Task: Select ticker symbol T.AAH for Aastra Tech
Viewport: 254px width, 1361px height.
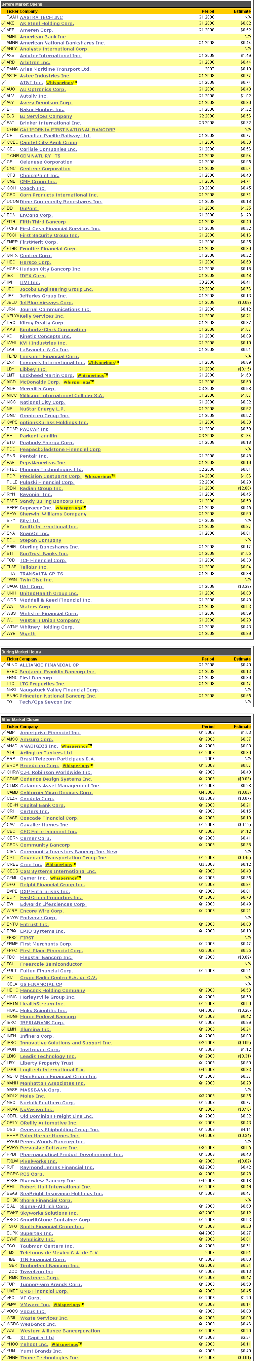Action: pyautogui.click(x=12, y=17)
